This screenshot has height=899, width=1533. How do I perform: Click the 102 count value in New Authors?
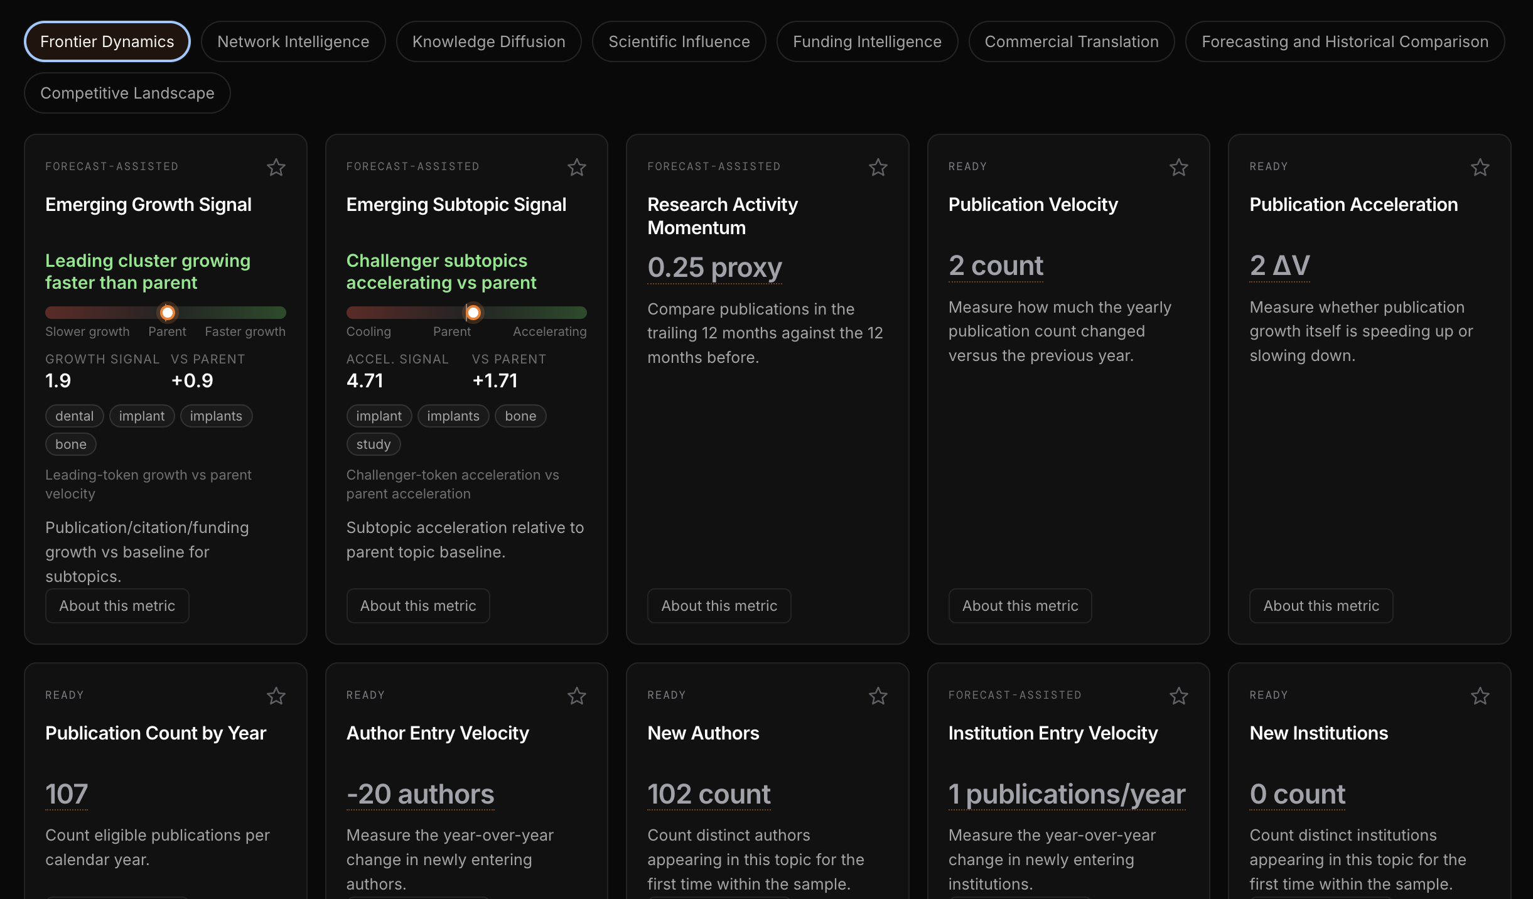709,794
